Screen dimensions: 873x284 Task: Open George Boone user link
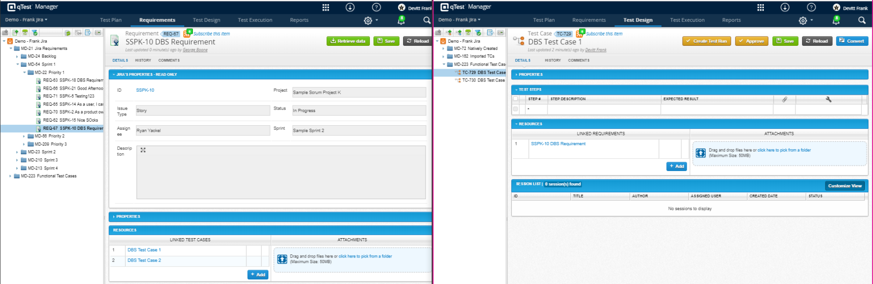coord(195,50)
